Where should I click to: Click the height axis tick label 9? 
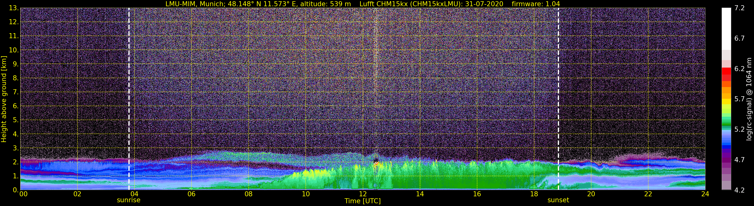click(x=16, y=64)
